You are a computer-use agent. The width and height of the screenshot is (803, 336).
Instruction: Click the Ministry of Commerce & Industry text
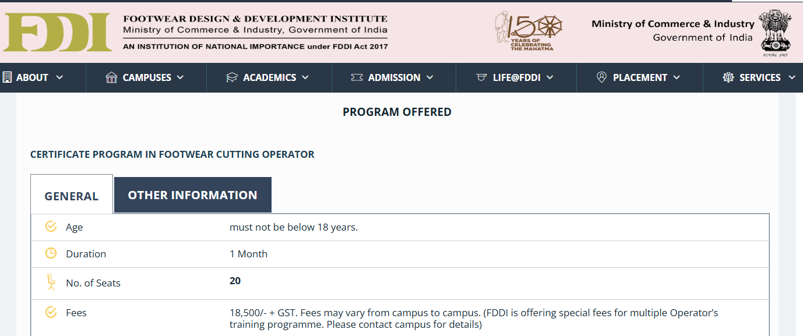click(672, 24)
